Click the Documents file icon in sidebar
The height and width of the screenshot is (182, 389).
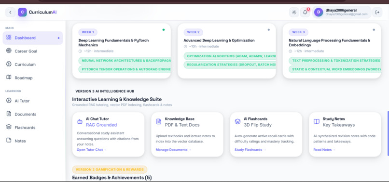click(x=9, y=114)
